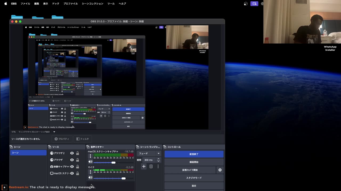Mute マイク with its speaker icon
This screenshot has width=341, height=191.
click(90, 177)
